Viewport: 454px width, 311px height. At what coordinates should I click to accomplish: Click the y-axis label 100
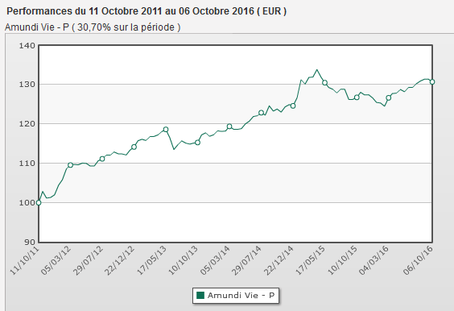(x=27, y=202)
